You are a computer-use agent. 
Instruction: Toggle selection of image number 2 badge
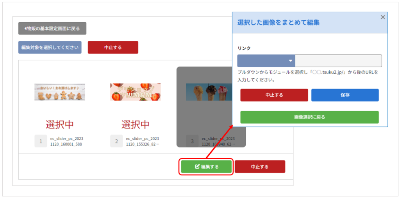coord(116,141)
